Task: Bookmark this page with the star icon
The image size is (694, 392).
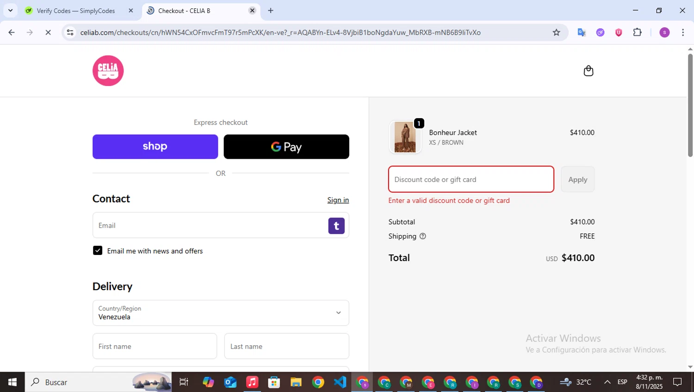Action: click(556, 32)
